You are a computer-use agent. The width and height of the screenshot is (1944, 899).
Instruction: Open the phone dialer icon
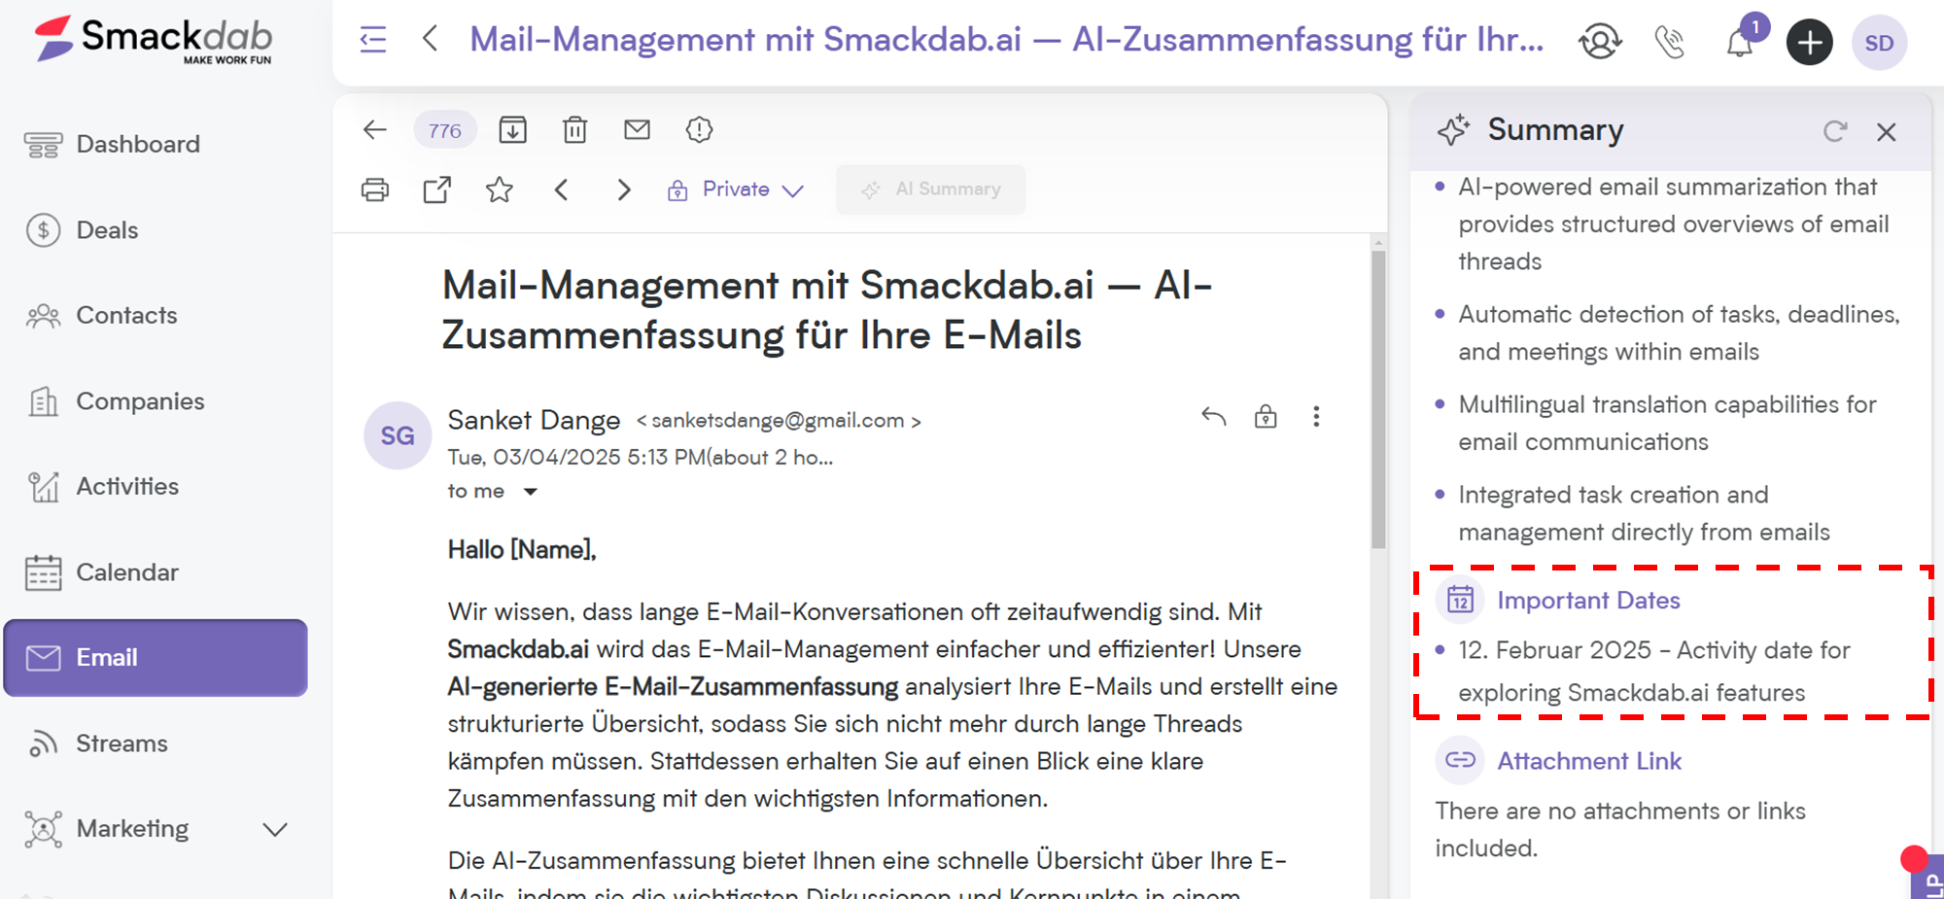click(1670, 42)
